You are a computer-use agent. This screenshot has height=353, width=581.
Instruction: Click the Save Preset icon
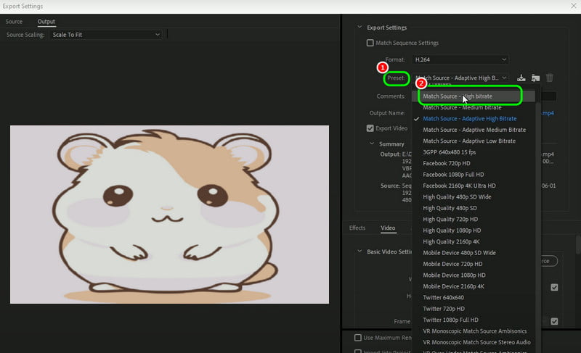[521, 78]
